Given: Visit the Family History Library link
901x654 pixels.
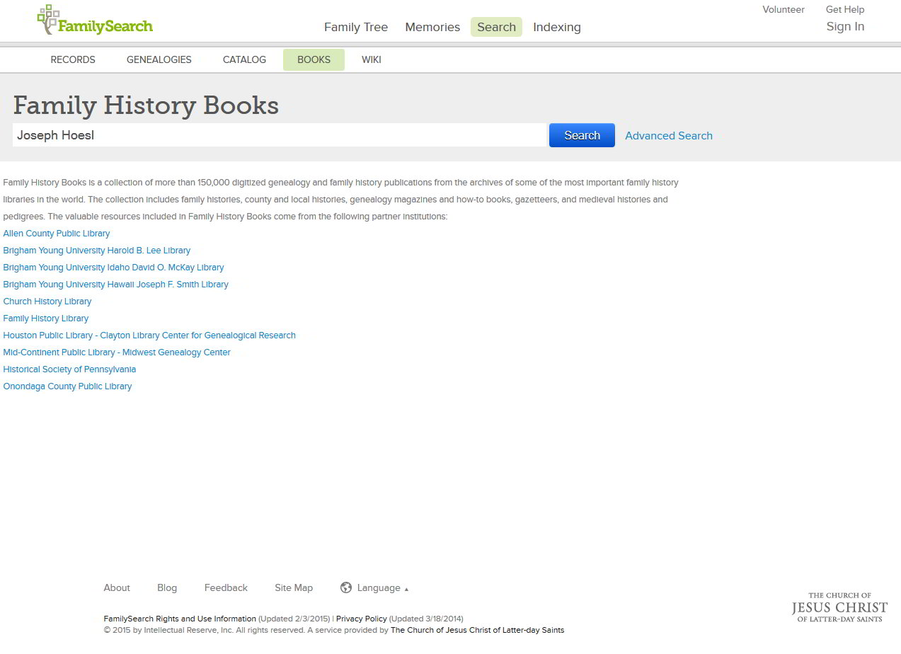Looking at the screenshot, I should click(x=46, y=319).
